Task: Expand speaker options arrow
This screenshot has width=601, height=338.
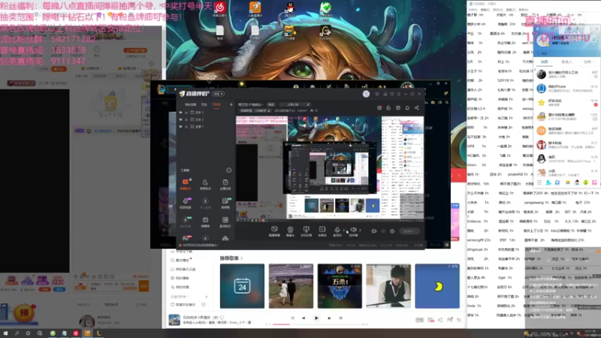Action: pyautogui.click(x=361, y=231)
